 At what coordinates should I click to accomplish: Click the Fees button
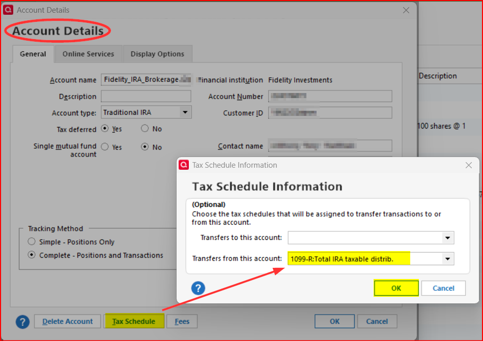[x=182, y=321]
